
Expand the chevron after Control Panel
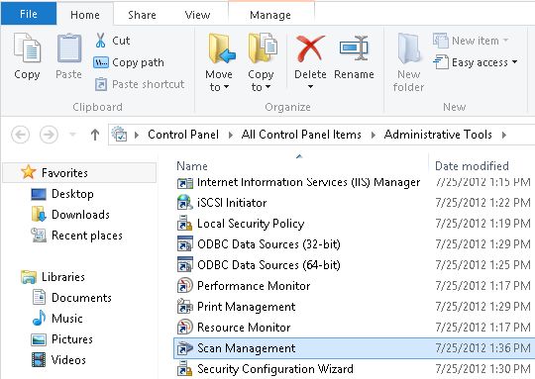click(x=230, y=135)
